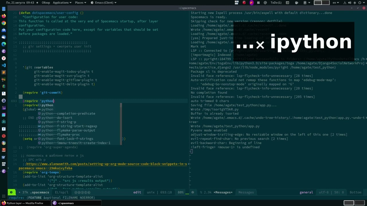Open the flame icon applet in top bar
Viewport: 367px width, 206px height.
(x=251, y=3)
